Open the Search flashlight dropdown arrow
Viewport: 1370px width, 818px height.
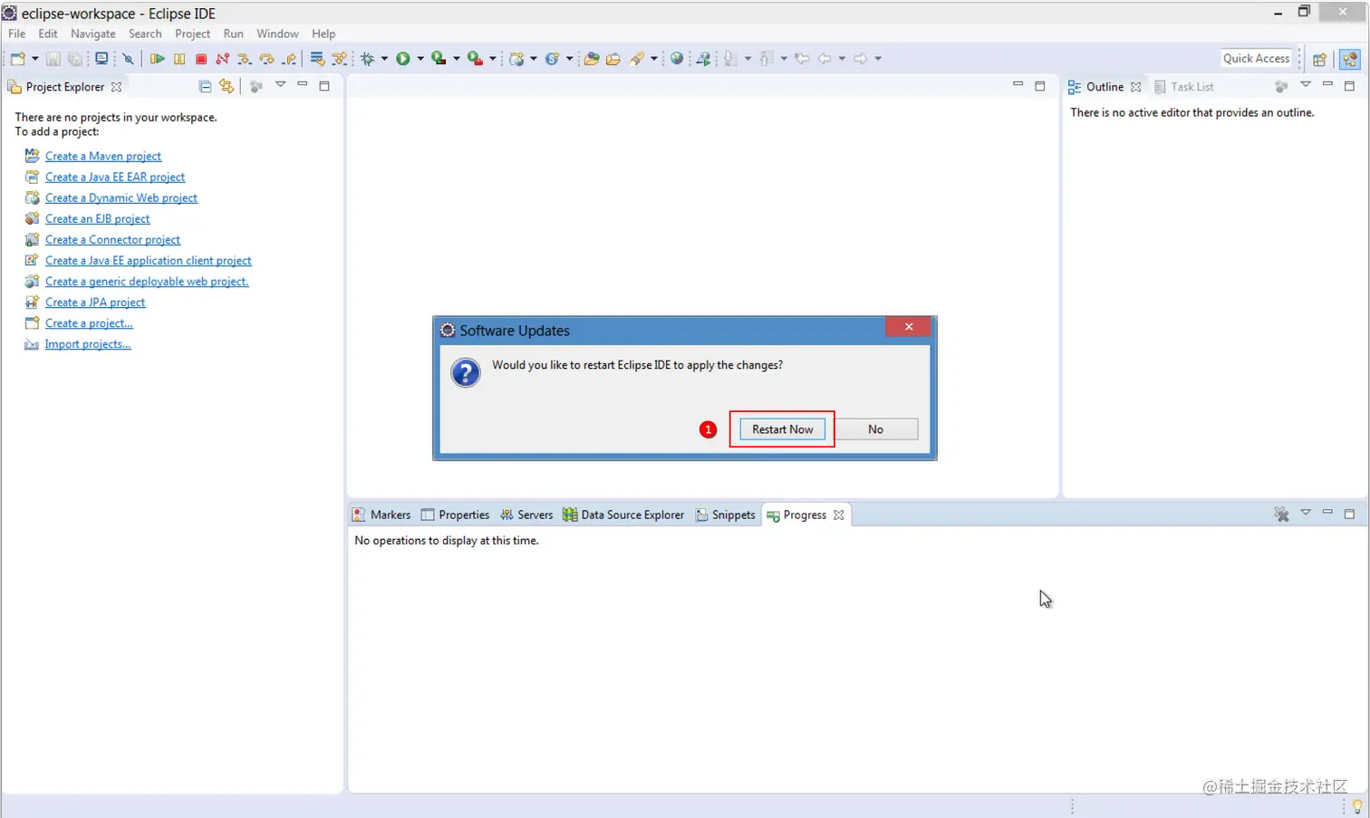pos(654,59)
